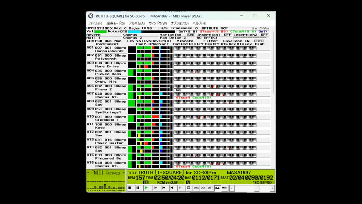Click the highlighted 88 mode indicator
The image size is (362, 204).
[x=146, y=182]
